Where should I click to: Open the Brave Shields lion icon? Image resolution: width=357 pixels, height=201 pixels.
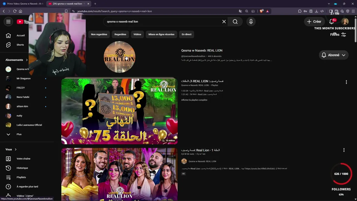261,11
